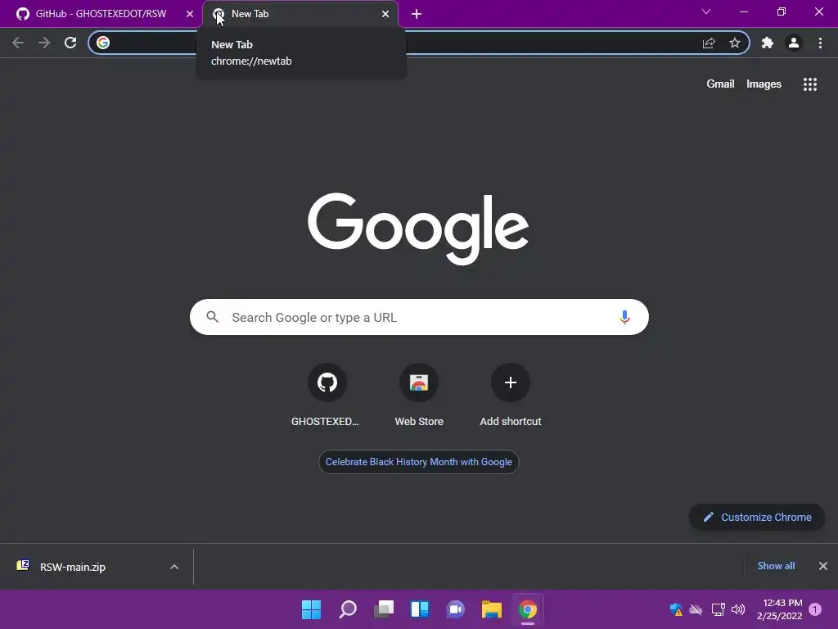Open the Windows Start menu
The width and height of the screenshot is (838, 629).
click(311, 609)
